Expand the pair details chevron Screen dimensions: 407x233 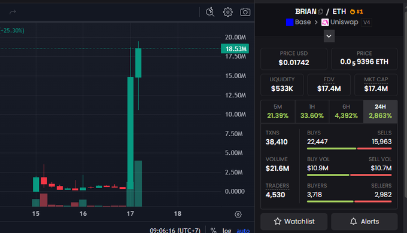tap(329, 36)
